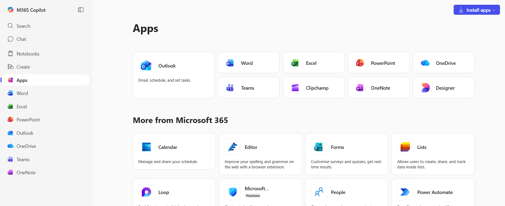Select Create in the sidebar
The image size is (505, 206).
[x=45, y=67]
